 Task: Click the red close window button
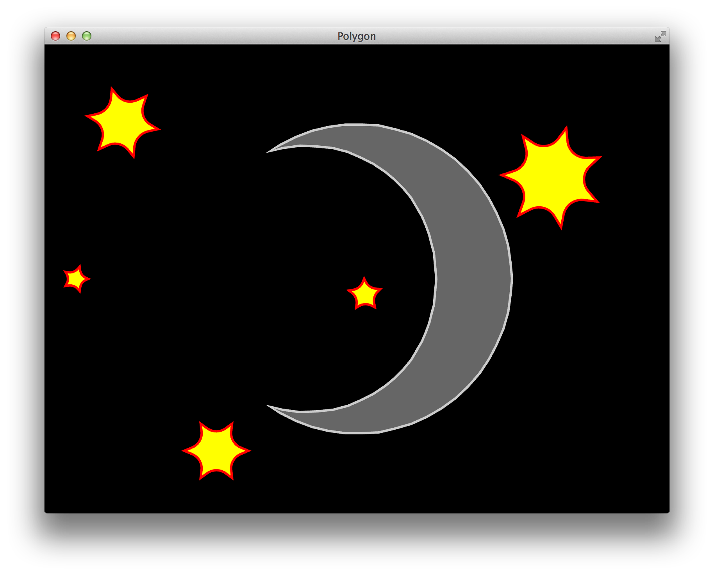click(x=55, y=36)
